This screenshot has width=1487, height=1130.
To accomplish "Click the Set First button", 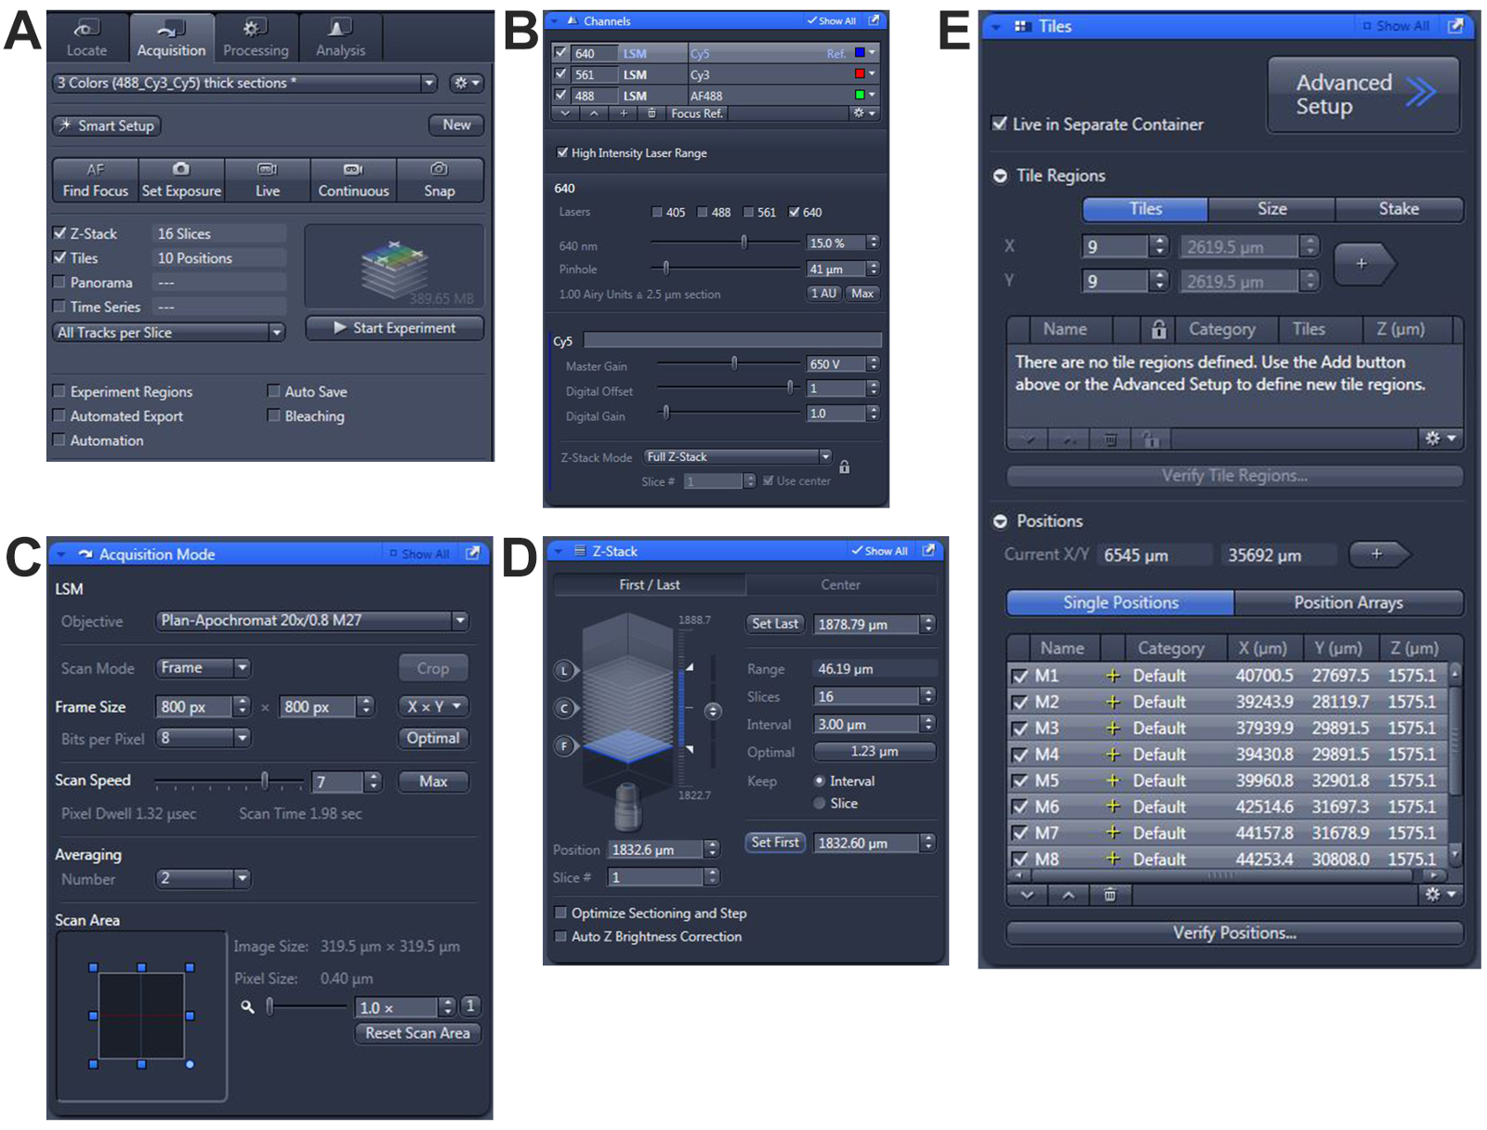I will coord(775,842).
